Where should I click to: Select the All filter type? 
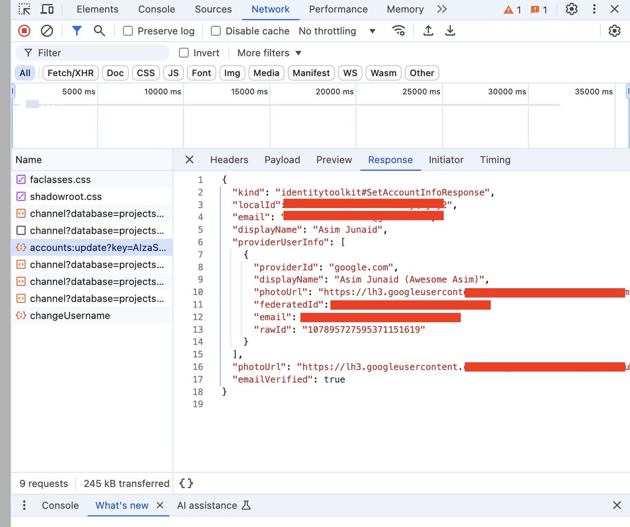click(x=25, y=73)
